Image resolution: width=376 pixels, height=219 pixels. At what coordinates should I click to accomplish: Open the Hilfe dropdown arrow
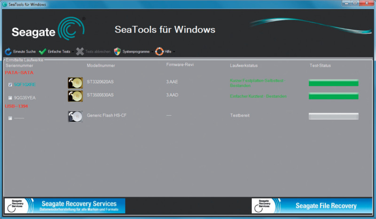click(174, 52)
